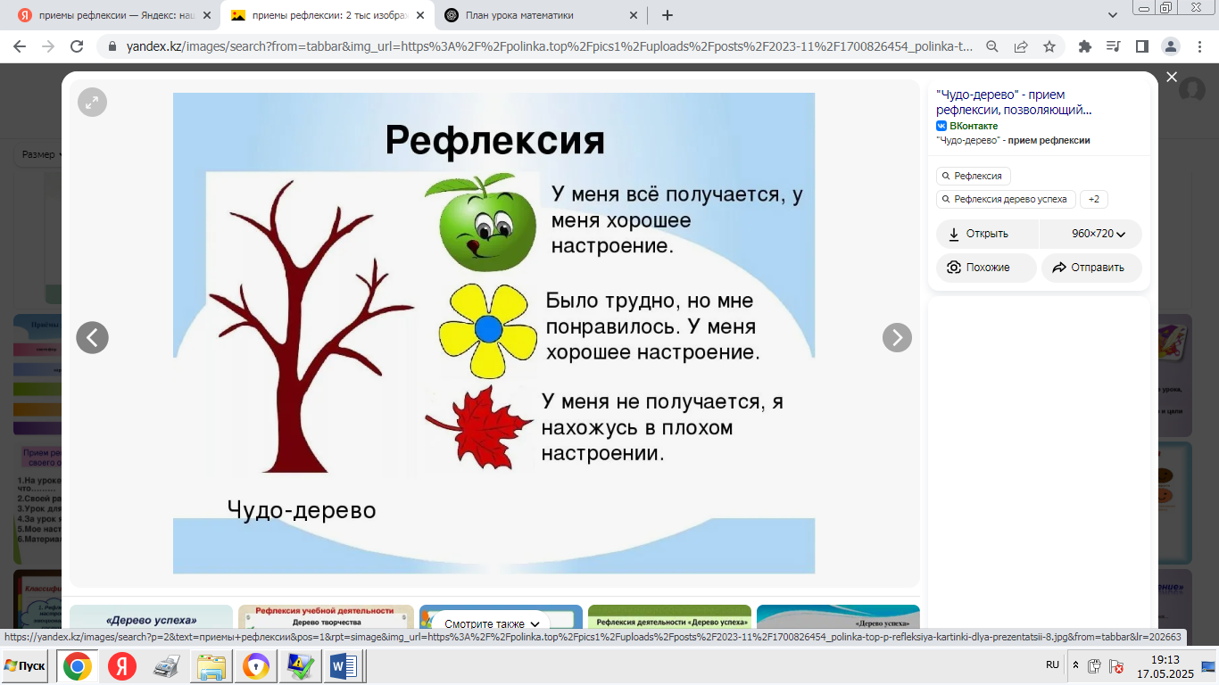1219x685 pixels.
Task: Go to the next image arrow
Action: tap(897, 337)
